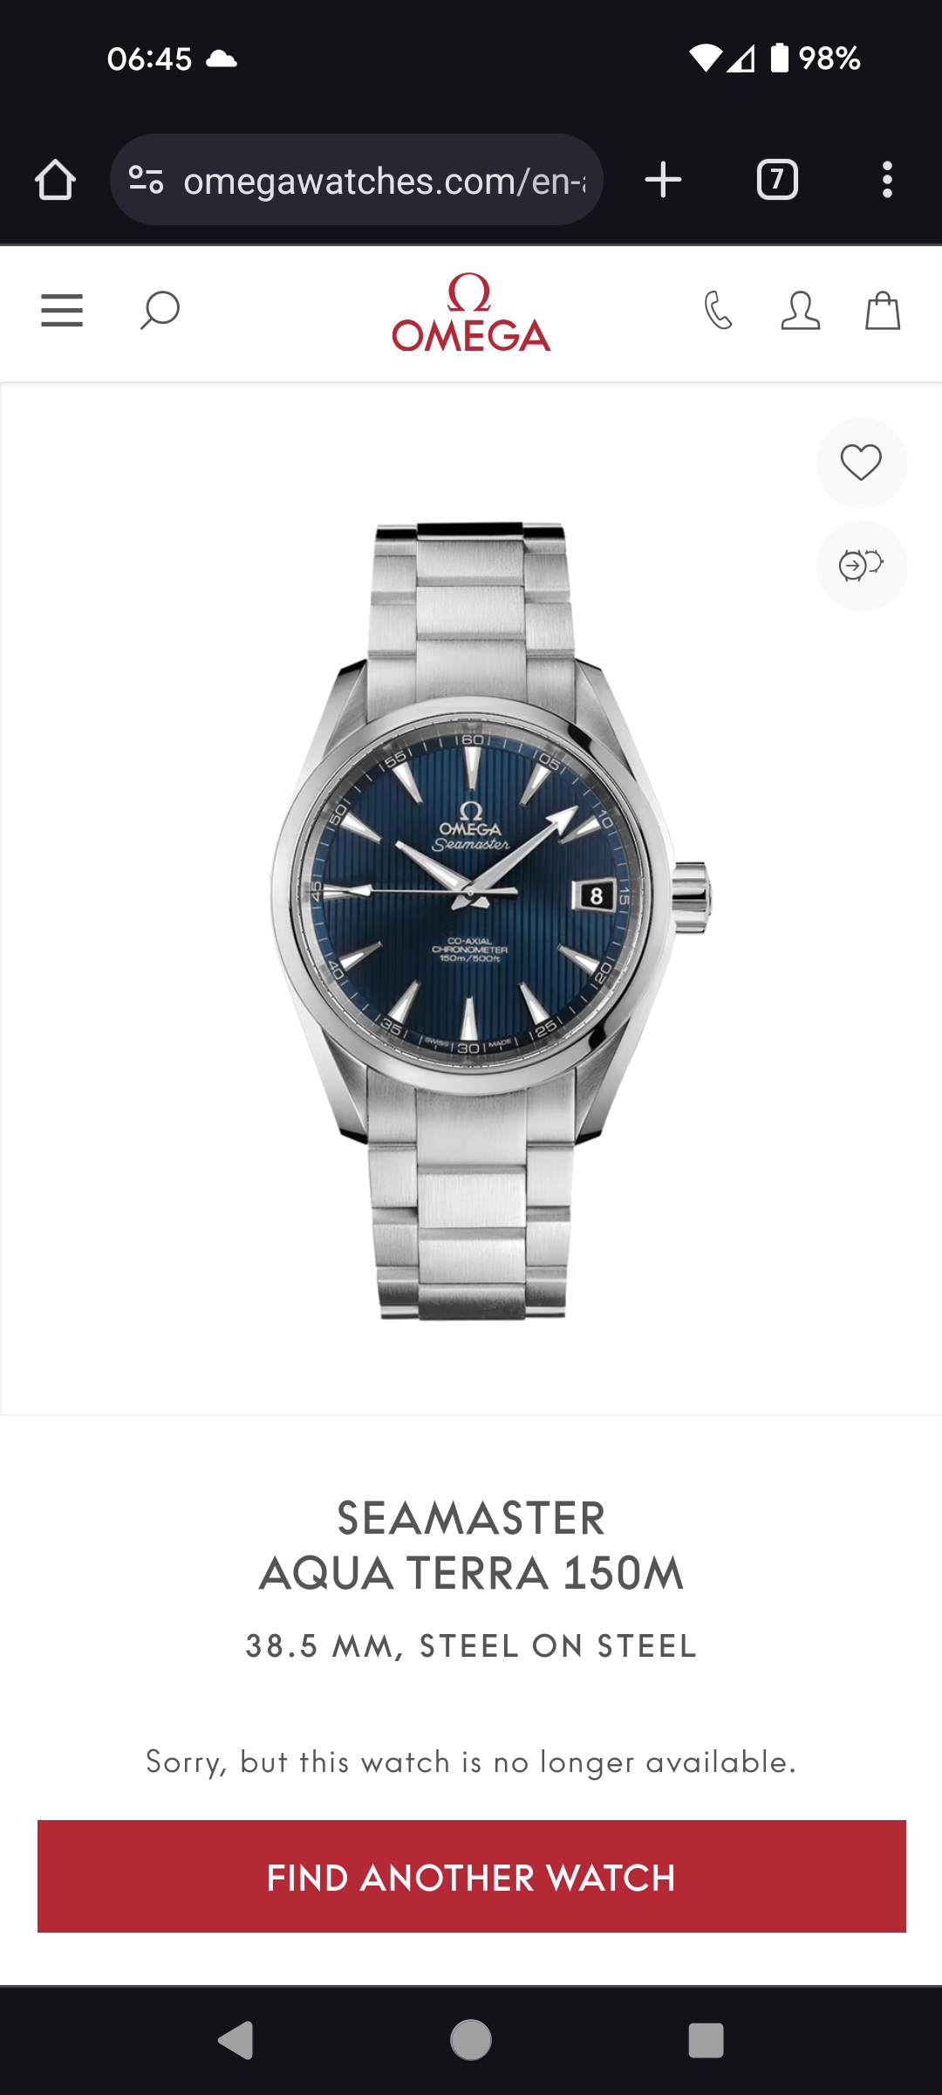Open the hamburger navigation menu

pyautogui.click(x=62, y=310)
